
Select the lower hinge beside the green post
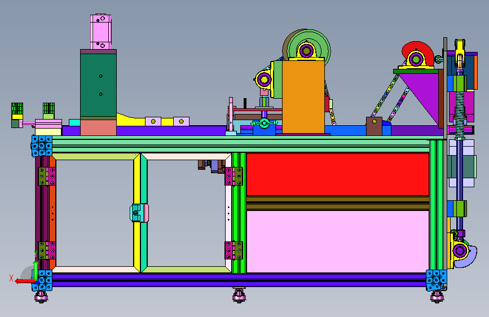coord(234,250)
